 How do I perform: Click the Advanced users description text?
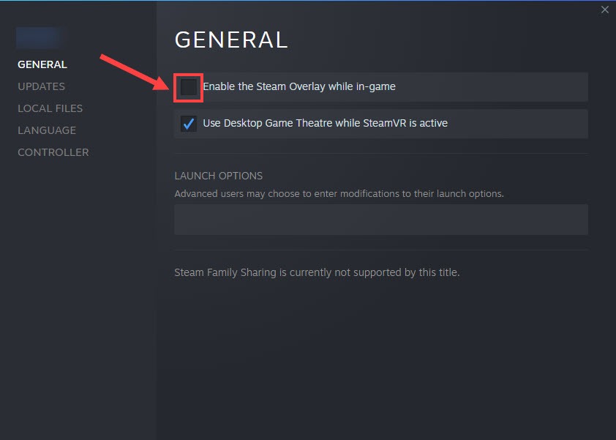[339, 194]
